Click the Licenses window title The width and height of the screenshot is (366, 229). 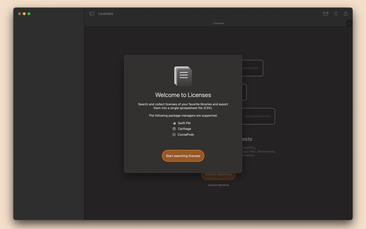[x=106, y=14]
